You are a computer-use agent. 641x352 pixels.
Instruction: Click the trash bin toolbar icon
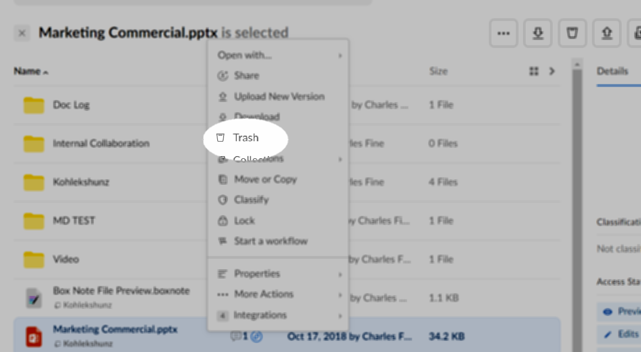[x=572, y=33]
